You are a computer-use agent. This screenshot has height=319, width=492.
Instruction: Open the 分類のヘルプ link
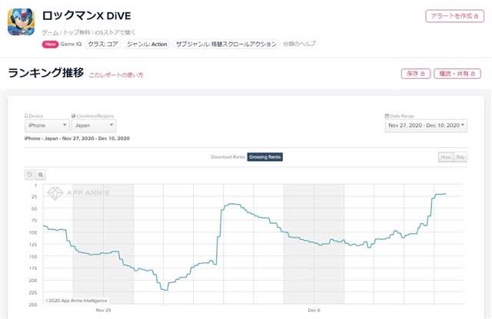coord(299,44)
